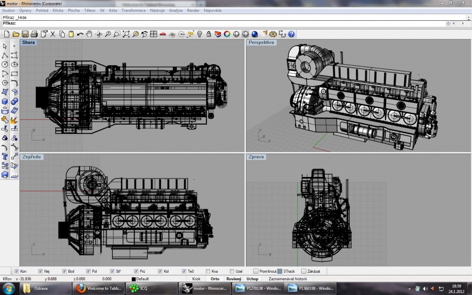The height and width of the screenshot is (295, 472).
Task: Toggle the Nej osnap checkbox
Action: click(x=40, y=271)
